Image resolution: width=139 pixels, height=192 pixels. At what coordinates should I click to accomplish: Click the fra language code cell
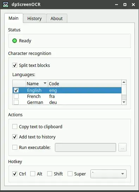(x=52, y=97)
